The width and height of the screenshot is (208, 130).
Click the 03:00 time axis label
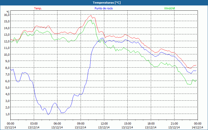[x=34, y=124]
